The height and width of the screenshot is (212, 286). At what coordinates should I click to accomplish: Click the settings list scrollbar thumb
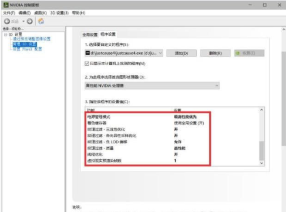[261, 151]
